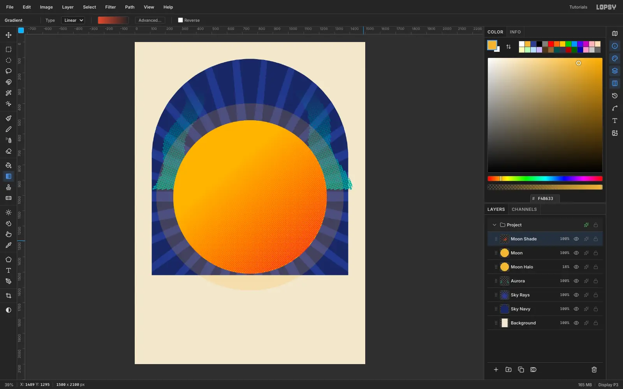Pick the Eyedropper tool
The height and width of the screenshot is (389, 623).
(x=8, y=245)
